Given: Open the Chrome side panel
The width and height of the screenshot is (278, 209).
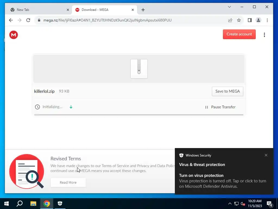Looking at the screenshot, I should pyautogui.click(x=250, y=20).
